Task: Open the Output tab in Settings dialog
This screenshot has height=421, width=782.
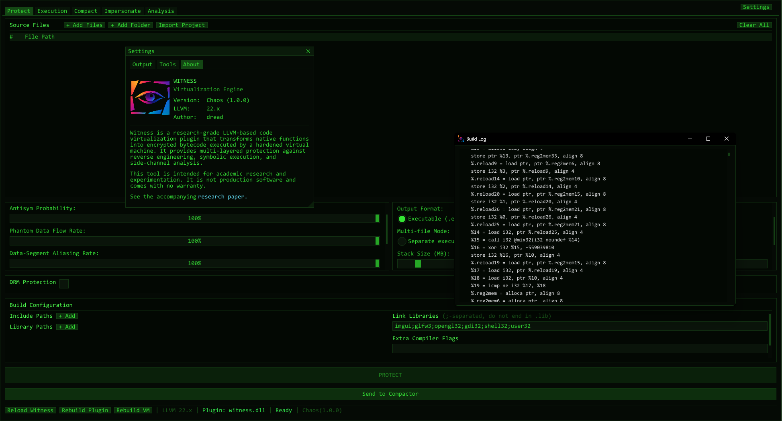Action: pyautogui.click(x=142, y=64)
